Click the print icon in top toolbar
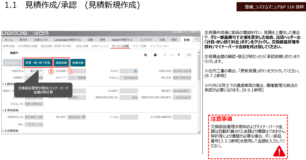Screen dimensions: 306x160 point(41,33)
